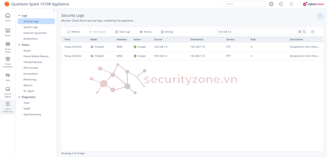Open SNMP page
The width and height of the screenshot is (327, 157).
[x=27, y=109]
